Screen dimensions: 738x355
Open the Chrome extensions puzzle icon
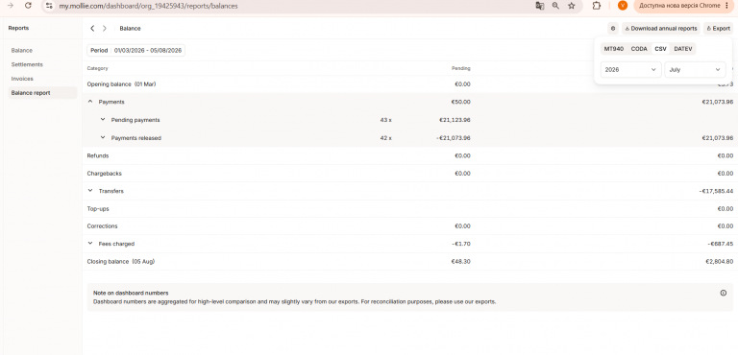tap(597, 6)
